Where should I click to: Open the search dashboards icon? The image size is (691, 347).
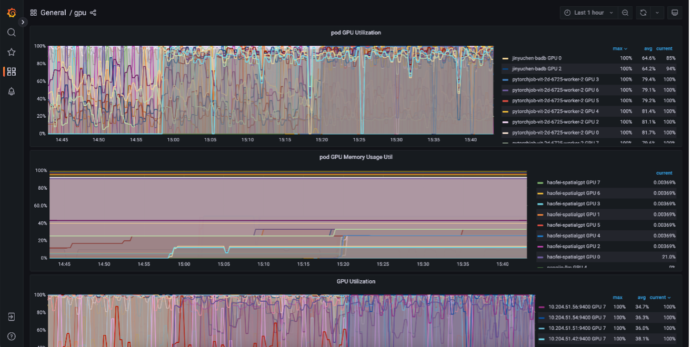click(x=11, y=33)
